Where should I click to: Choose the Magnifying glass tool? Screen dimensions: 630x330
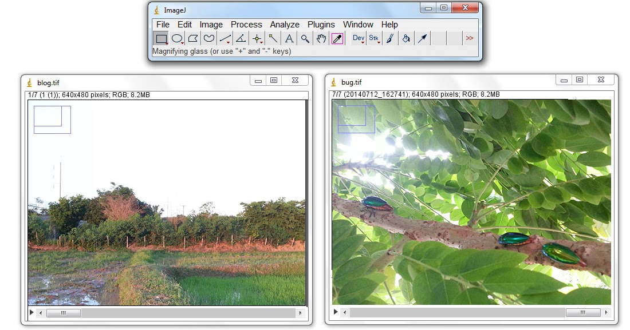(305, 38)
